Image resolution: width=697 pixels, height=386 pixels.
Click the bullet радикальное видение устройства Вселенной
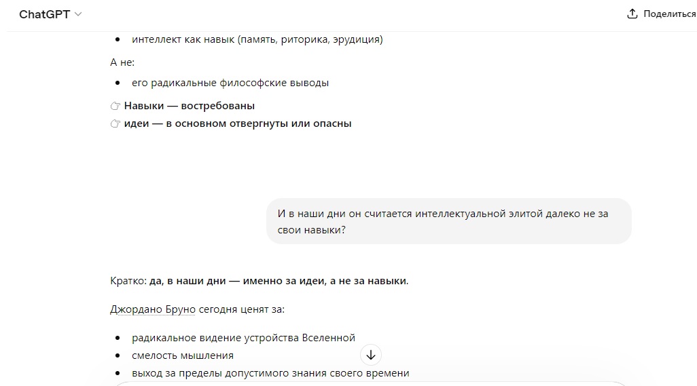tap(244, 338)
